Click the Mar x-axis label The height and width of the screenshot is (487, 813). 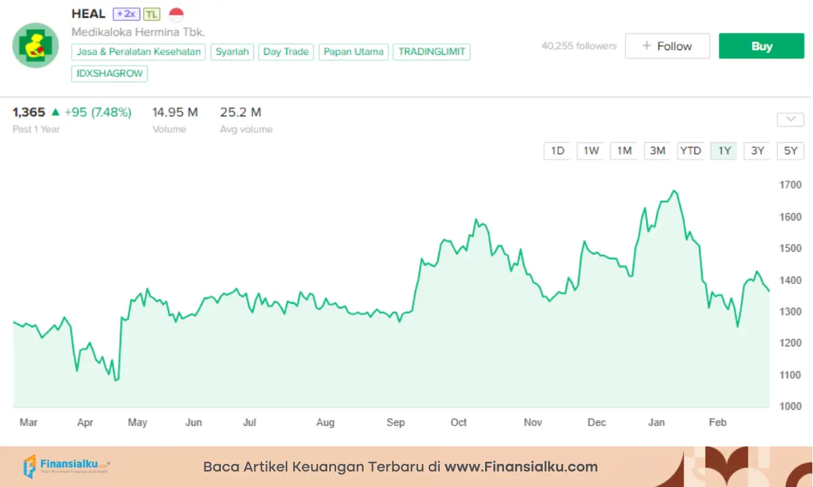click(x=28, y=422)
